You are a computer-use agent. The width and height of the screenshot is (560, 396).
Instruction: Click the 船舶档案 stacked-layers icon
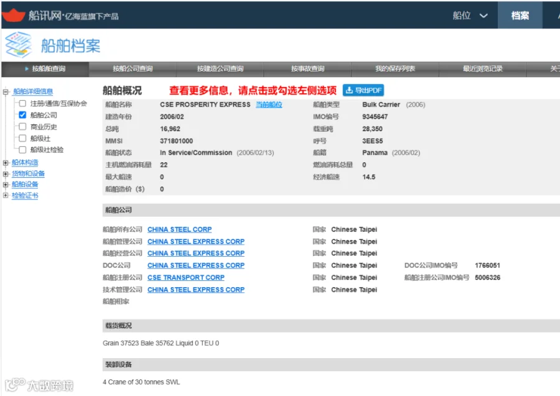[x=19, y=45]
